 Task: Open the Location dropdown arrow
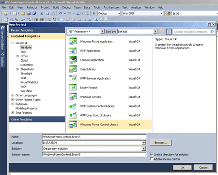[143, 143]
